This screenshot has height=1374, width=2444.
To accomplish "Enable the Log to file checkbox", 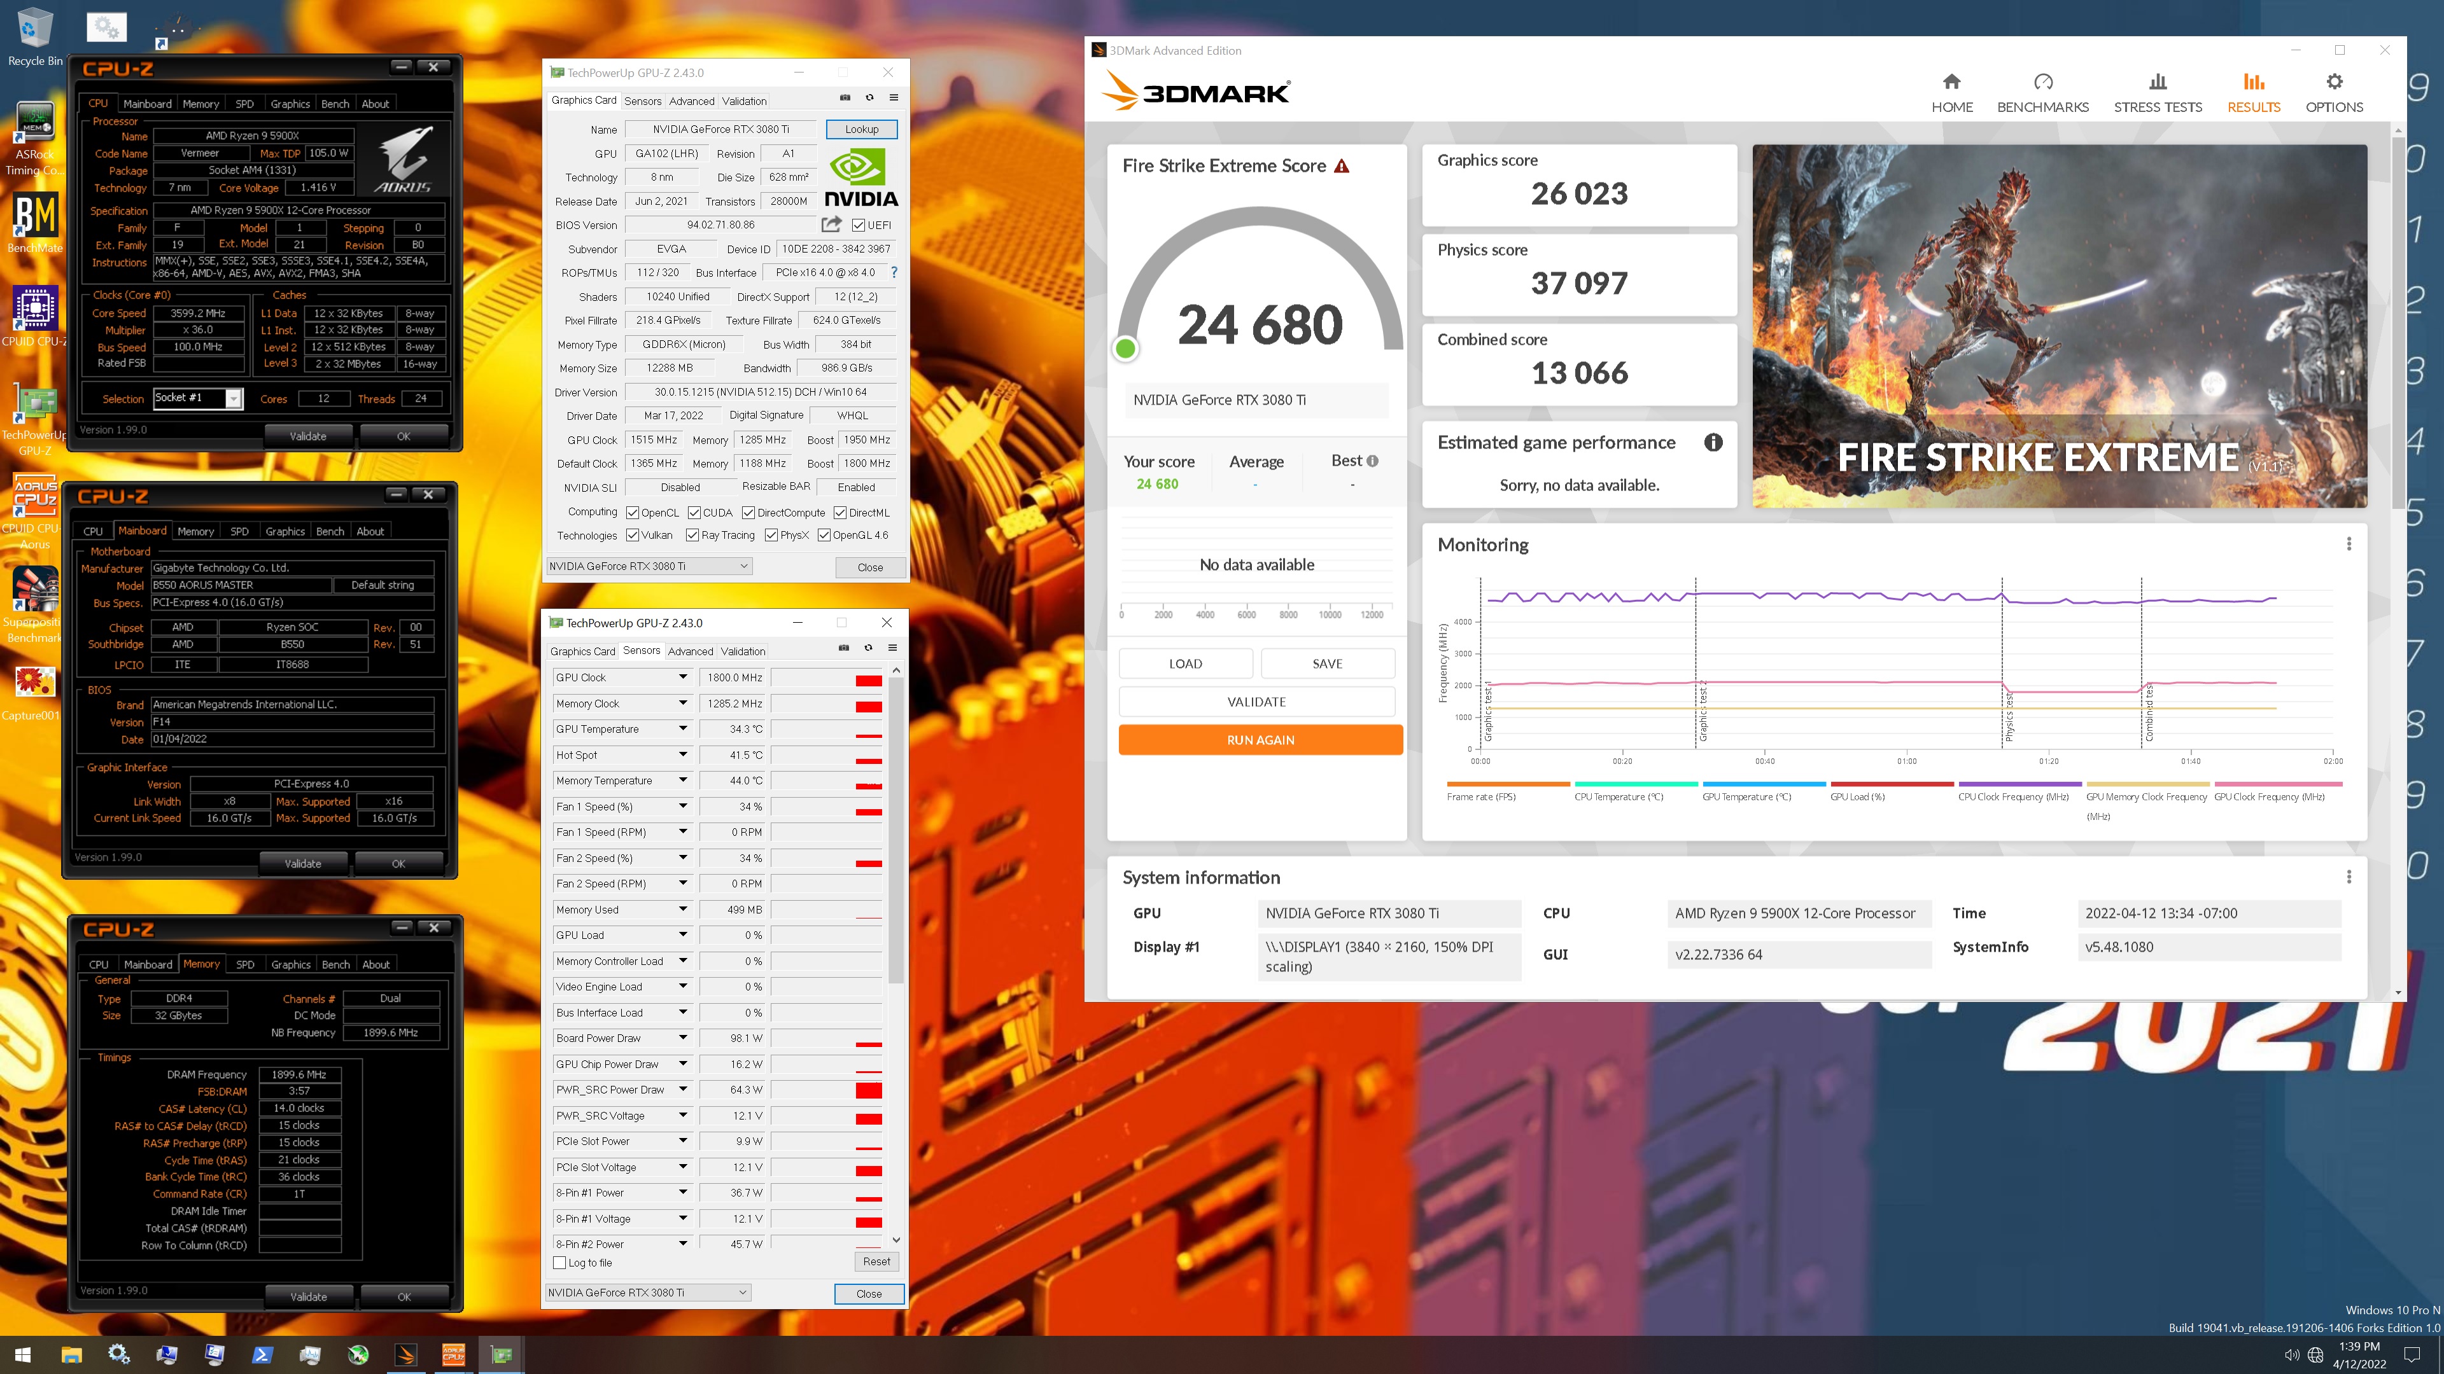I will click(560, 1263).
